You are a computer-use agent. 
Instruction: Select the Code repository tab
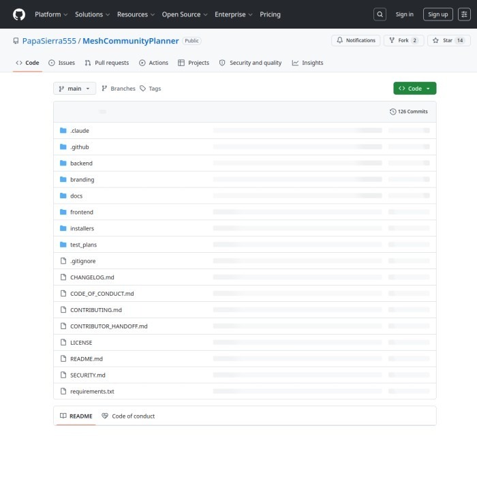pyautogui.click(x=27, y=63)
